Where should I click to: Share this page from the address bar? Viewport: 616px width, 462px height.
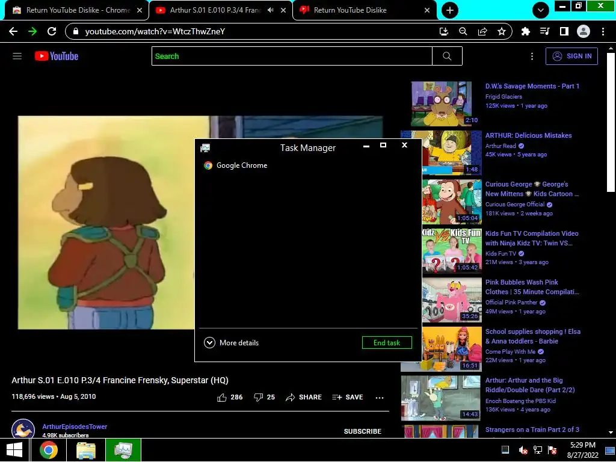pyautogui.click(x=482, y=31)
